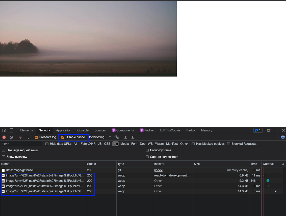This screenshot has height=216, width=286.
Task: Click the inspect element picker icon
Action: pyautogui.click(x=4, y=130)
